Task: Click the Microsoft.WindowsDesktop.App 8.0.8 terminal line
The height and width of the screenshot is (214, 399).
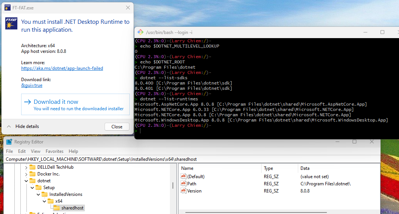Action: (x=261, y=120)
